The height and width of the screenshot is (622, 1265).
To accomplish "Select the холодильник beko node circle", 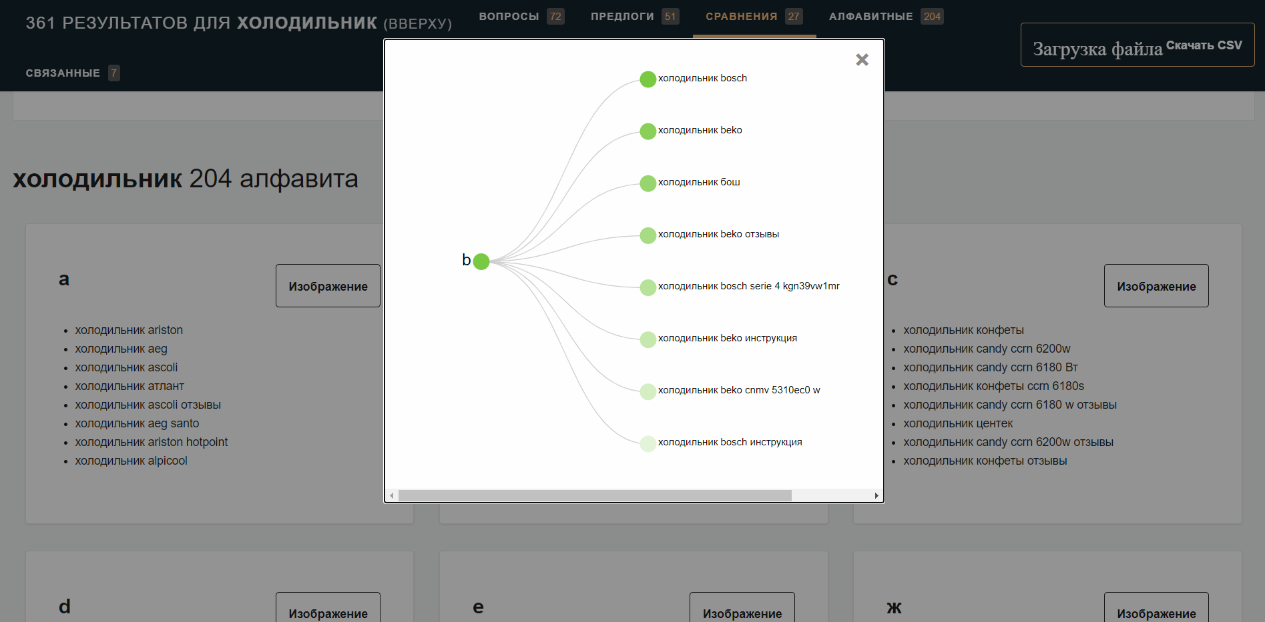I will 648,131.
